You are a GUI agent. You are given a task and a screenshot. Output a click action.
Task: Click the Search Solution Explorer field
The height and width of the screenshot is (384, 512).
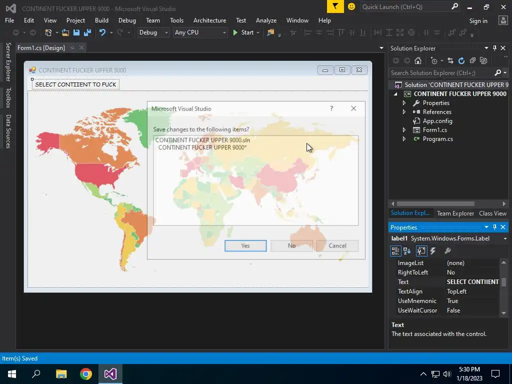click(441, 73)
